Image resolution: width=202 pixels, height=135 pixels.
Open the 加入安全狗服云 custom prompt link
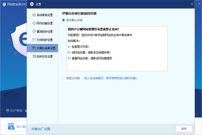pyautogui.click(x=110, y=78)
